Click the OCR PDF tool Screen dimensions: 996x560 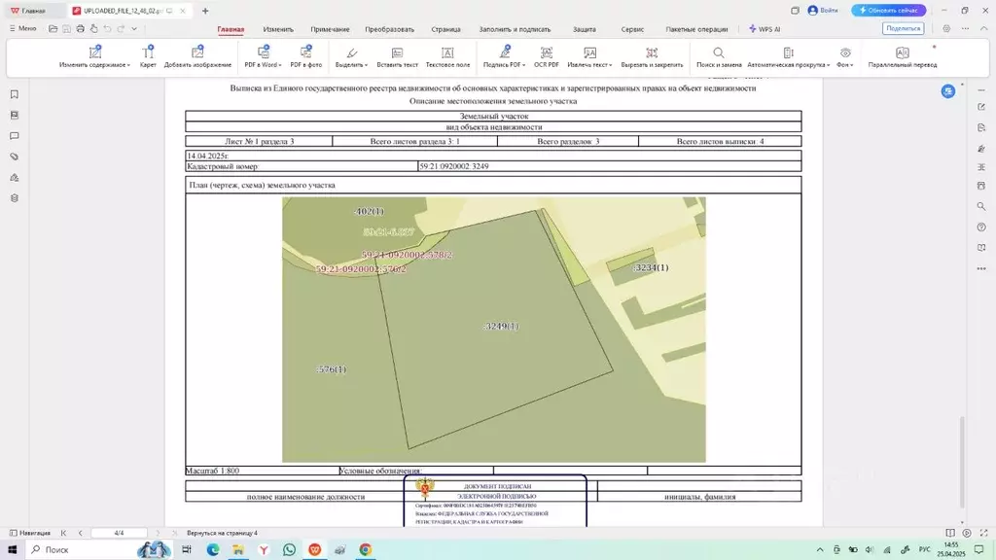point(546,57)
